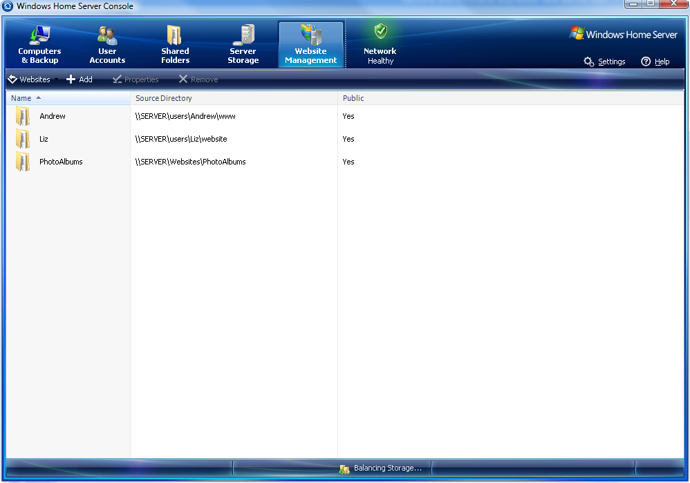690x483 pixels.
Task: Select the Website Management tab
Action: point(310,45)
